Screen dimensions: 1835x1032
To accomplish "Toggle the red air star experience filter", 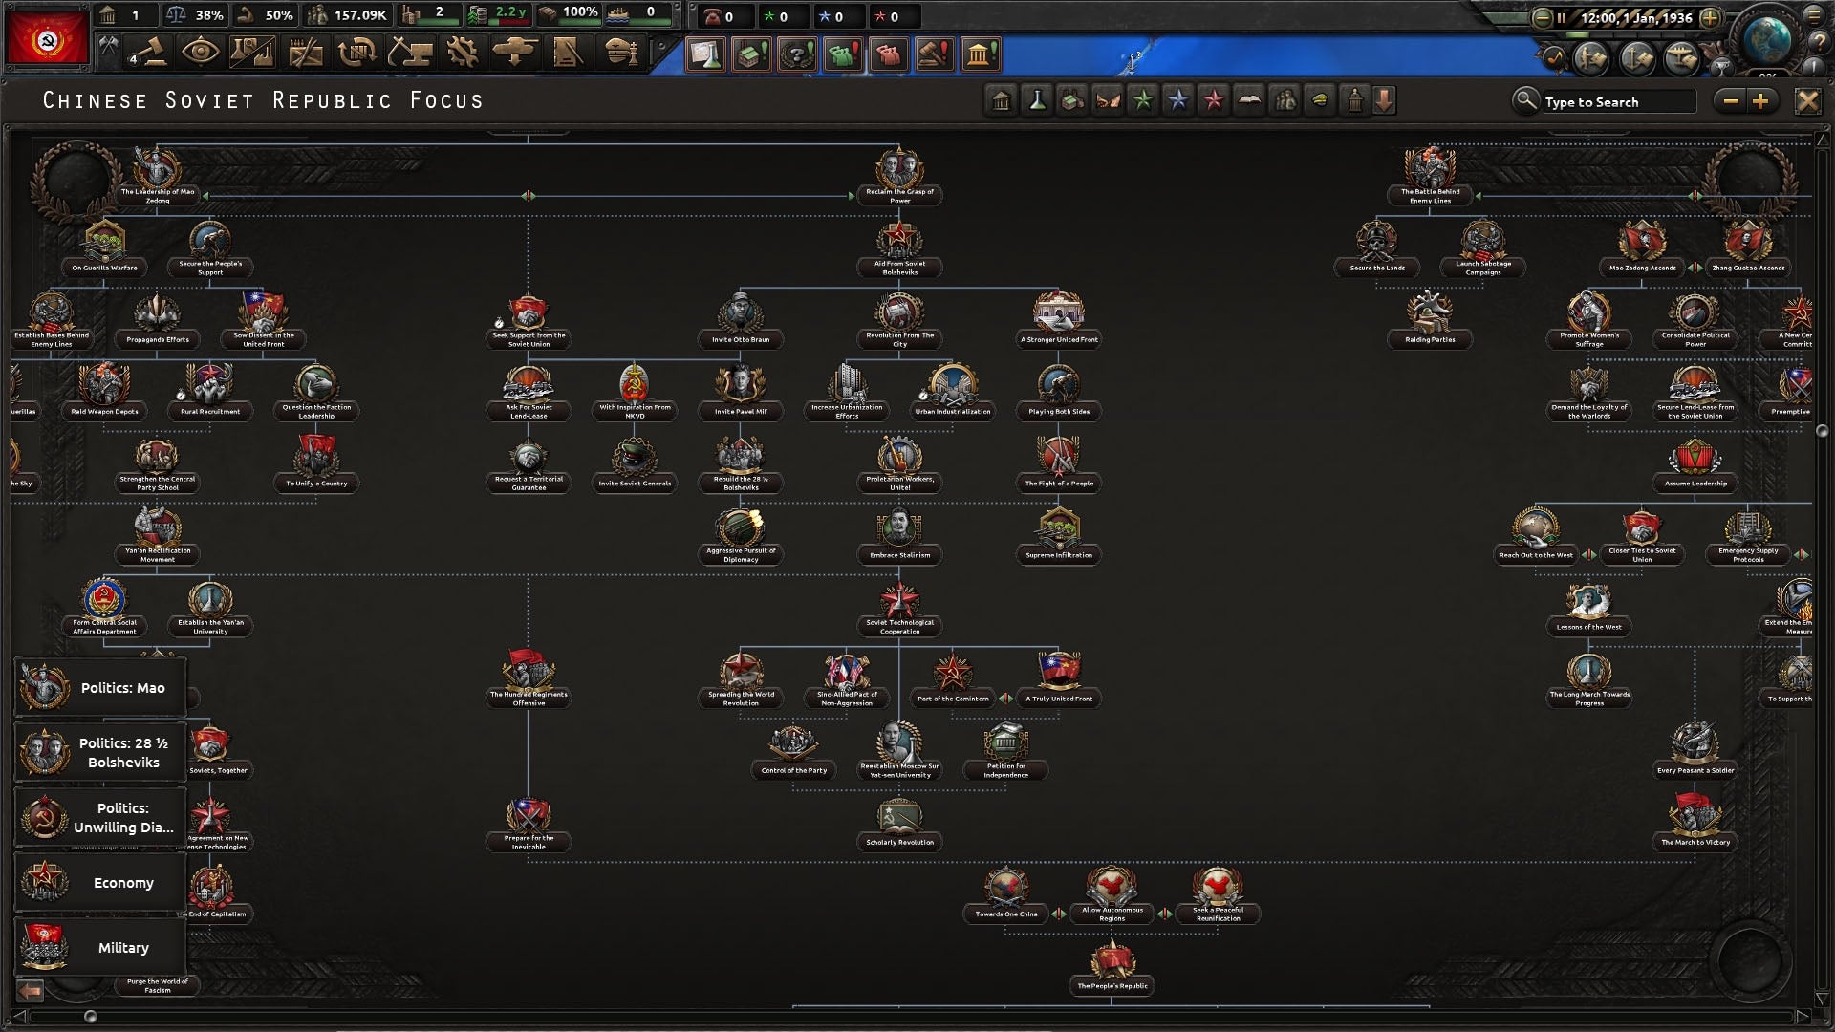I will [1213, 100].
